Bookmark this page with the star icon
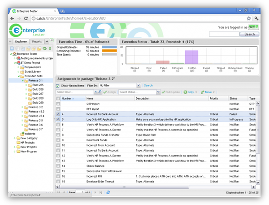269x205 pixels. click(249, 18)
